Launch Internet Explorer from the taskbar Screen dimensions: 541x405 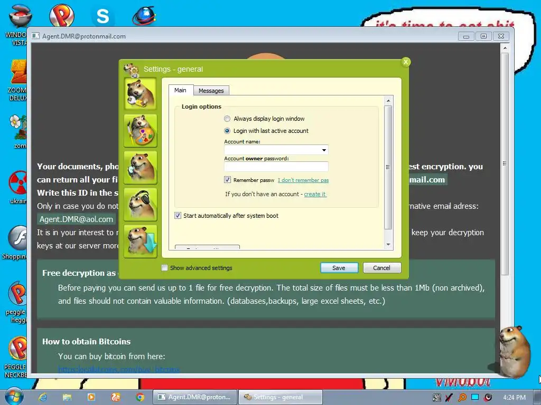[43, 397]
